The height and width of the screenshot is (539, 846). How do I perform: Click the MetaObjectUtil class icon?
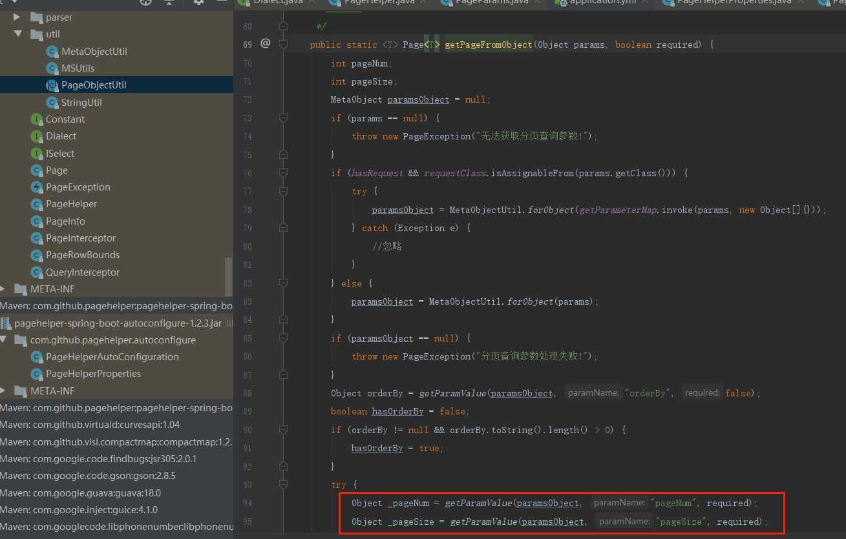[x=52, y=52]
